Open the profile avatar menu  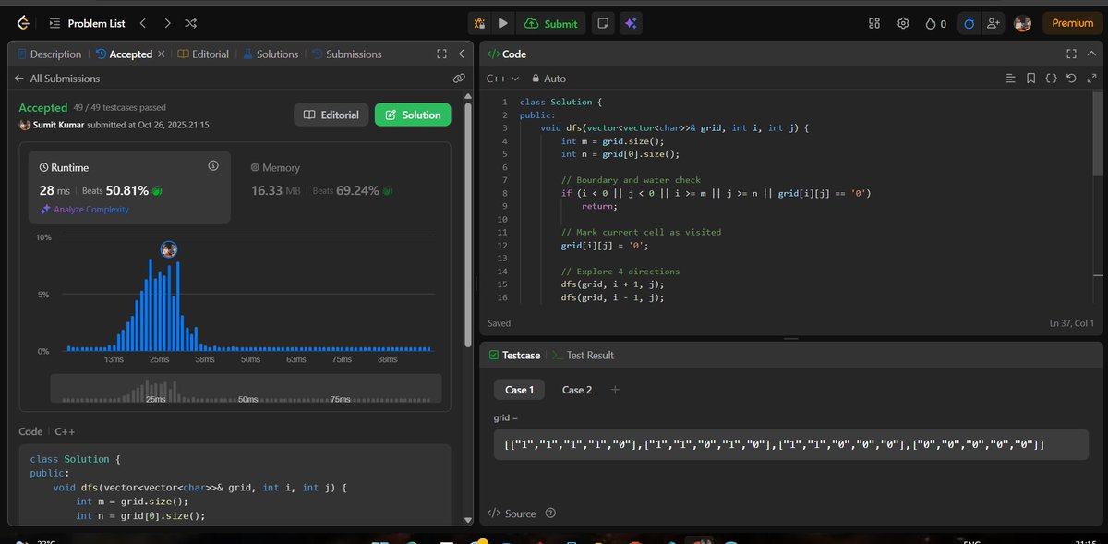tap(1022, 23)
